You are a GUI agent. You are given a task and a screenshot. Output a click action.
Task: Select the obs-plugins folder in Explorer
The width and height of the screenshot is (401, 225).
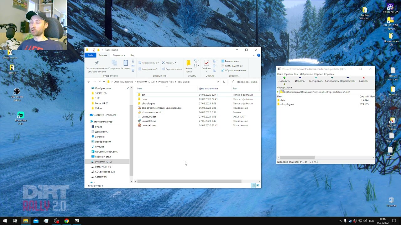point(148,103)
